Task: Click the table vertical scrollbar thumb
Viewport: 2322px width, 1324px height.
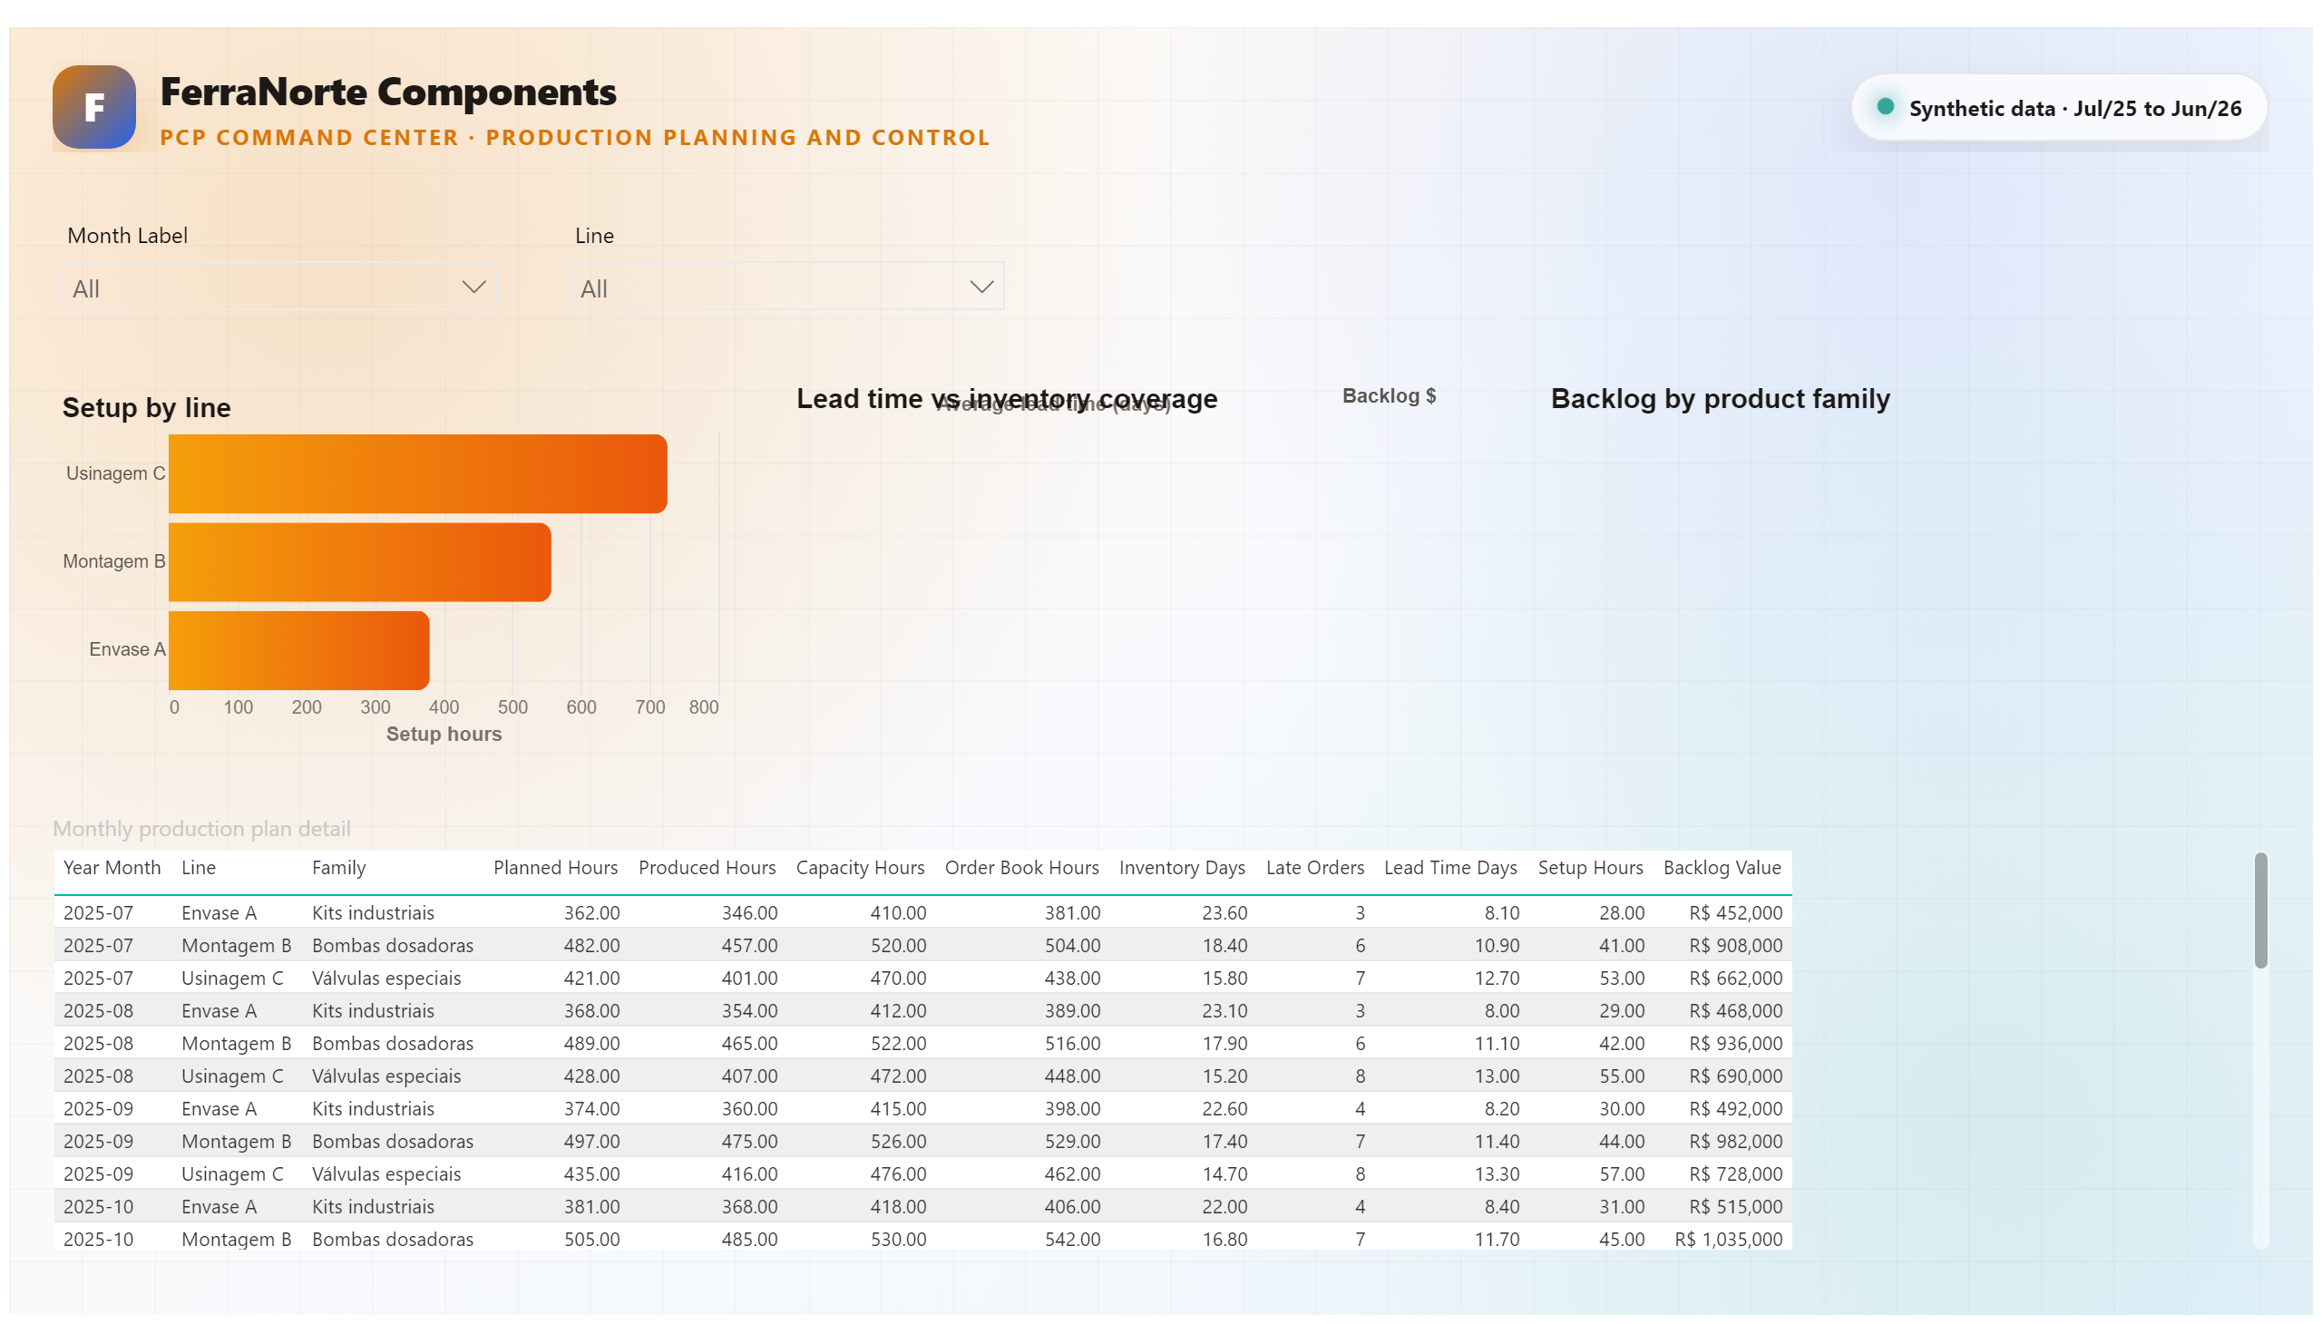Action: [2260, 910]
